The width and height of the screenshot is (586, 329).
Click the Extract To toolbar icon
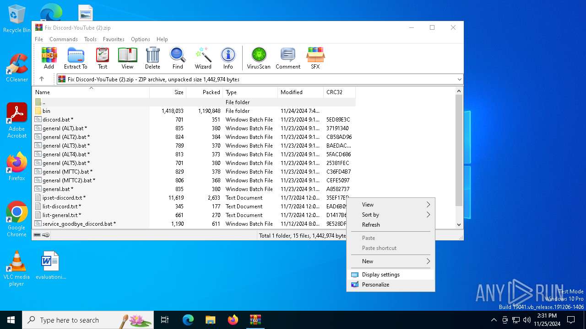[76, 58]
